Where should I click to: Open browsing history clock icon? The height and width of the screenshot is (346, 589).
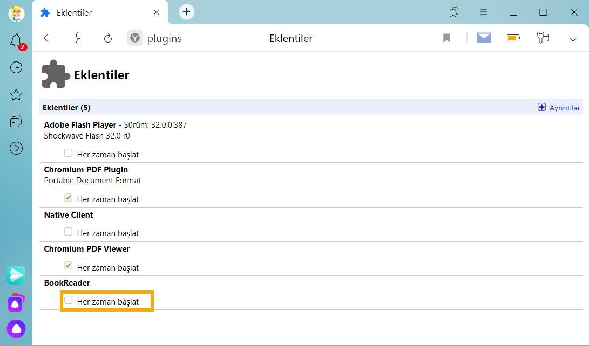tap(16, 67)
